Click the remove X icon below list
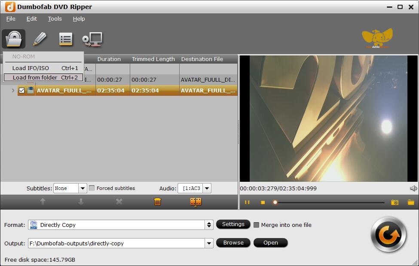 pos(119,202)
